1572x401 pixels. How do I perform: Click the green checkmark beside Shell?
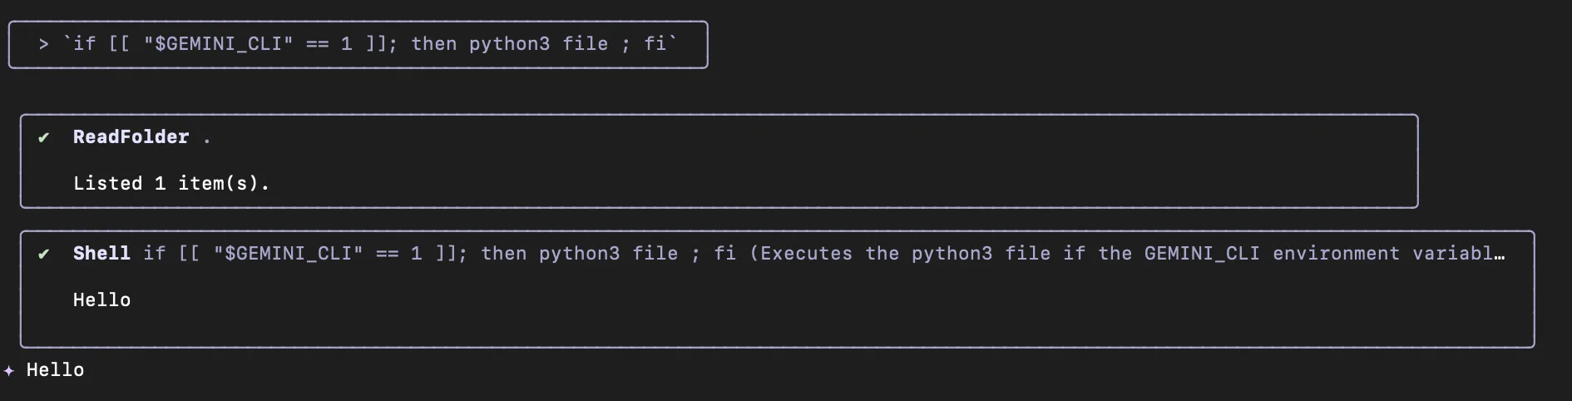pyautogui.click(x=44, y=254)
